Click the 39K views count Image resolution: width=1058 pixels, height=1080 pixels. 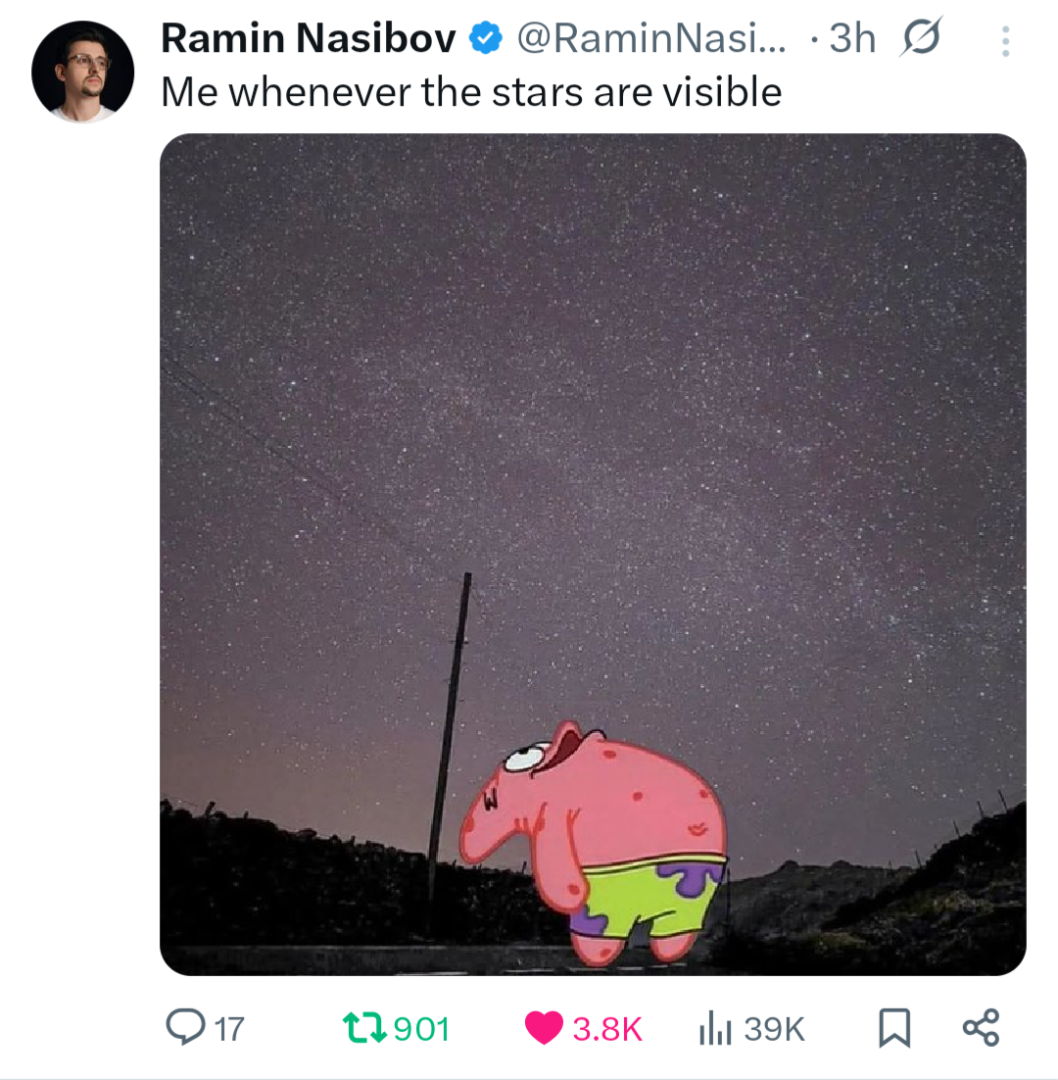tap(774, 1029)
